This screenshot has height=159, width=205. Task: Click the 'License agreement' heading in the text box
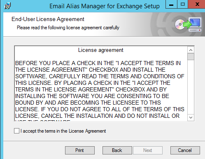tap(101, 50)
